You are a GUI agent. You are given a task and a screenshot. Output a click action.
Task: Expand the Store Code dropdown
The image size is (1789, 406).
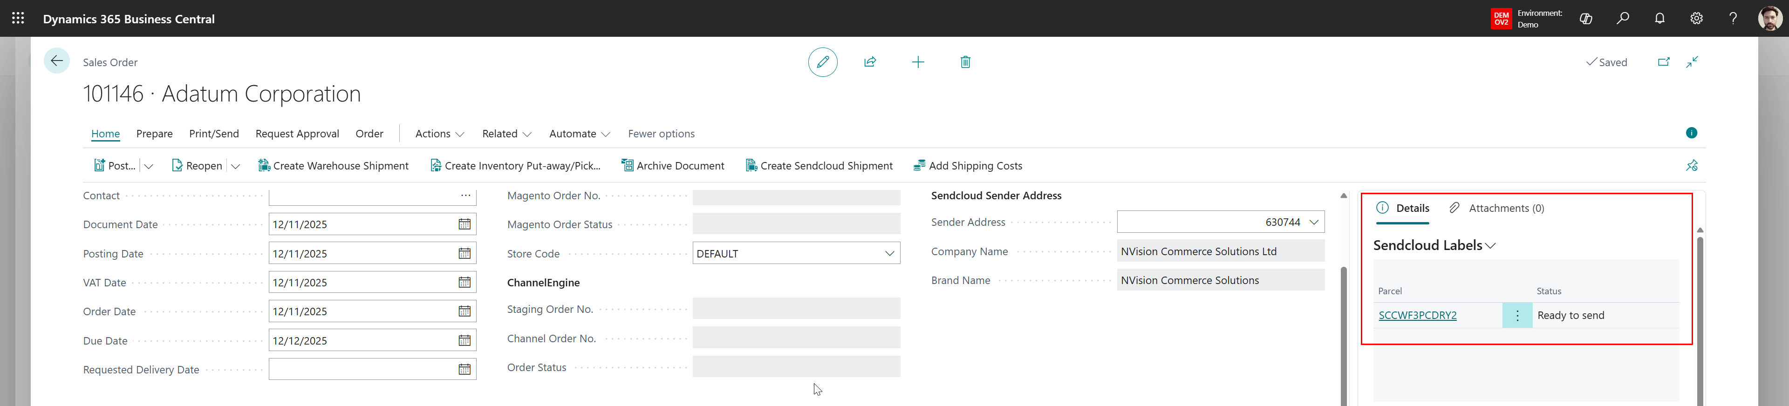coord(889,253)
